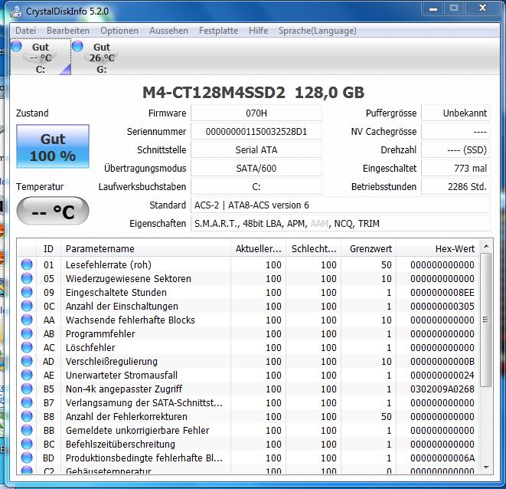The image size is (506, 489).
Task: Click the Übertragungsmodus value SATA/600
Action: point(256,169)
